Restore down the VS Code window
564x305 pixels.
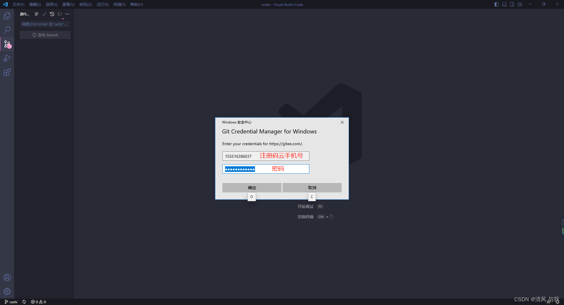point(544,4)
